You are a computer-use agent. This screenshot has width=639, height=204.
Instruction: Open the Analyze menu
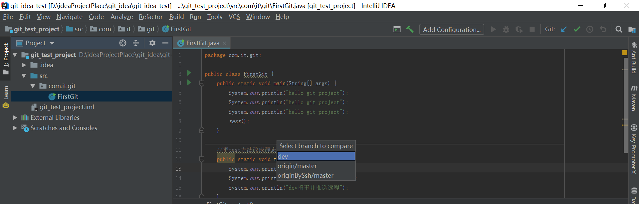point(122,17)
